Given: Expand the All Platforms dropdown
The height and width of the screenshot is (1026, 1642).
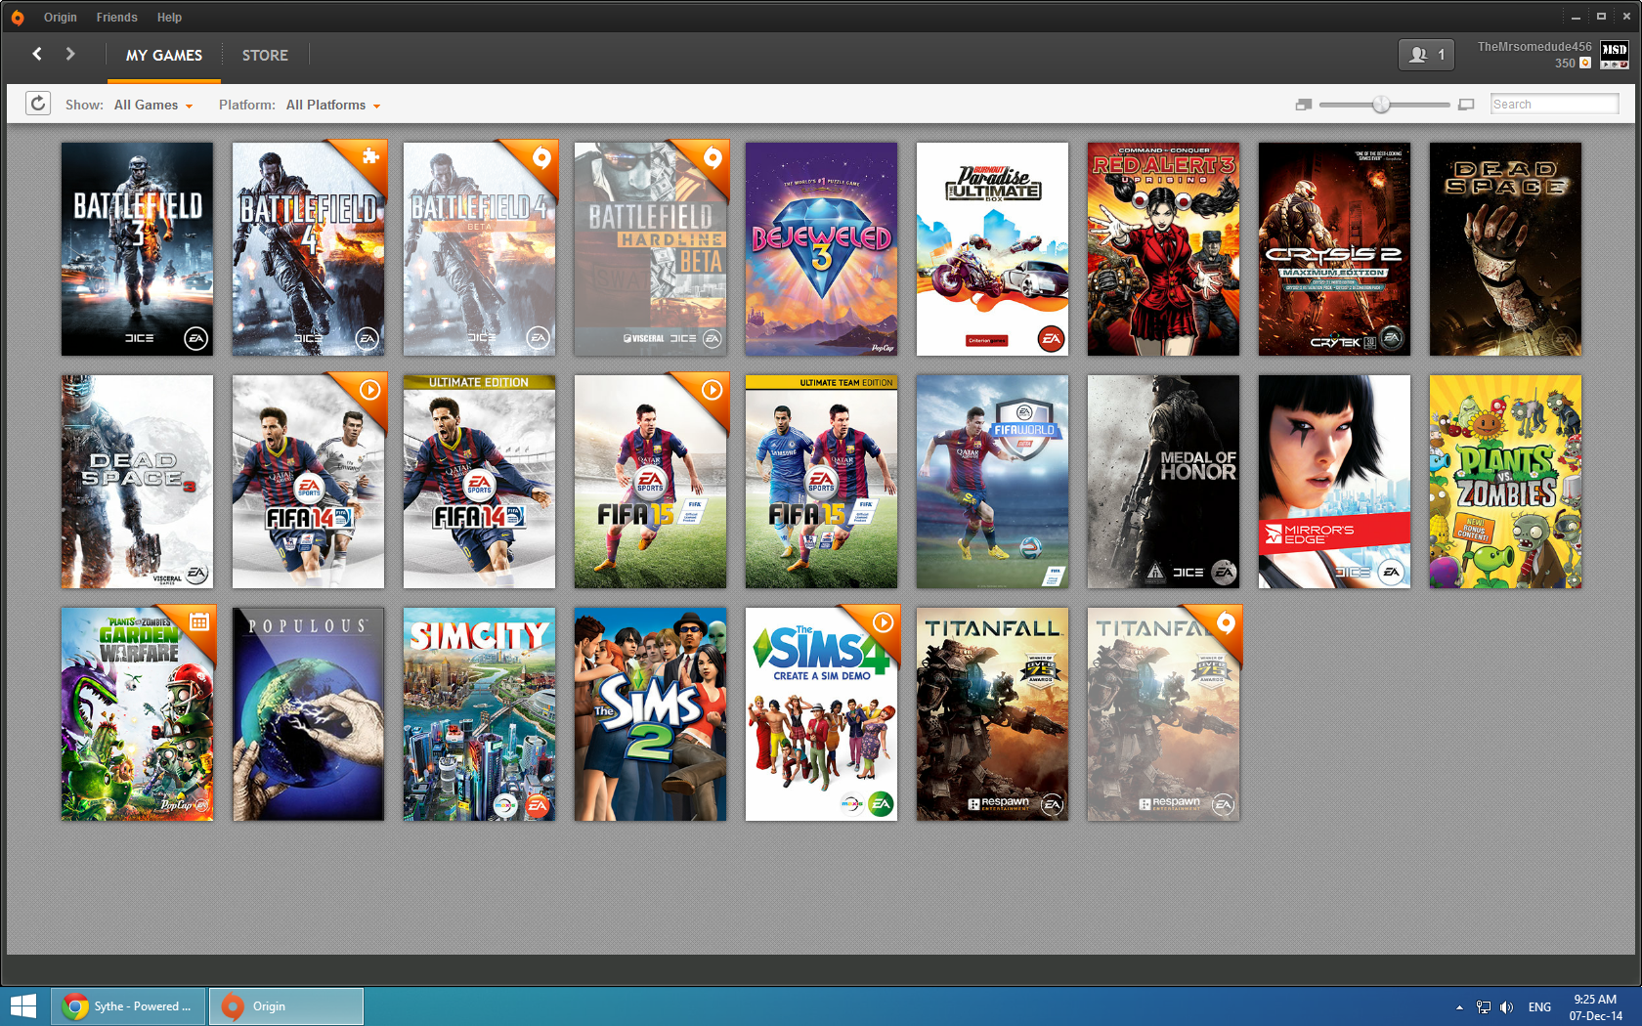Looking at the screenshot, I should click(x=333, y=105).
